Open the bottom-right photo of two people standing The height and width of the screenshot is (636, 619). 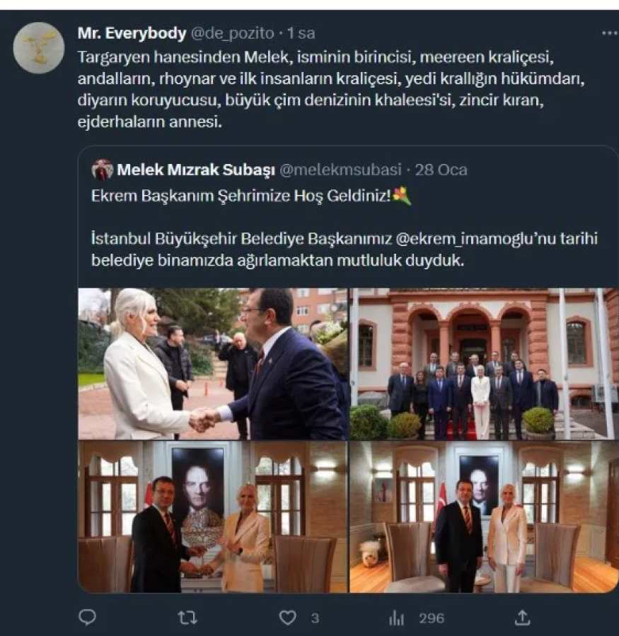[x=483, y=517]
